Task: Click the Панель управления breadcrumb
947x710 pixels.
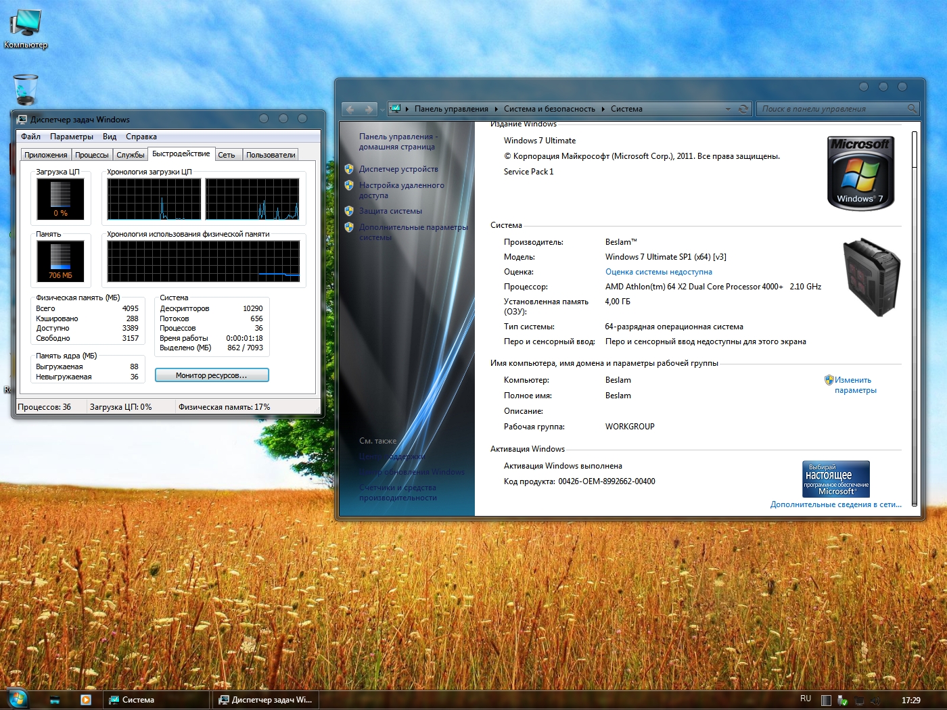Action: (451, 109)
